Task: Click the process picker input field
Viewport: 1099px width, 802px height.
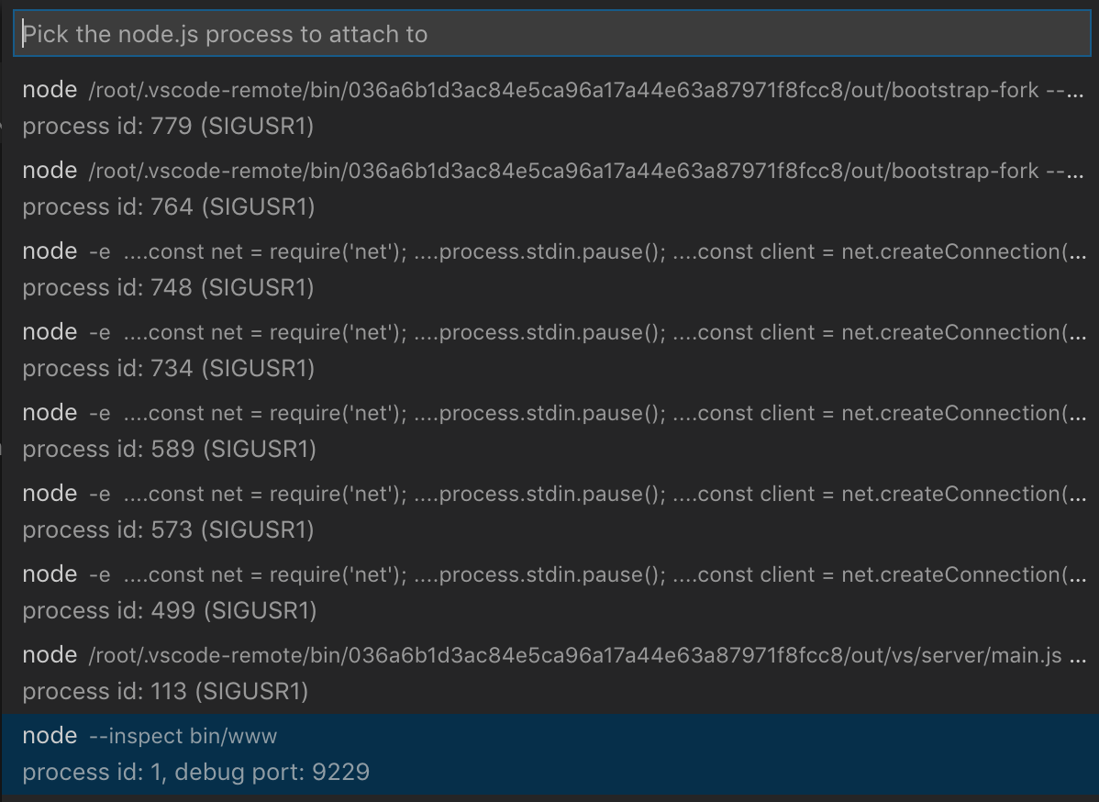Action: coord(549,34)
